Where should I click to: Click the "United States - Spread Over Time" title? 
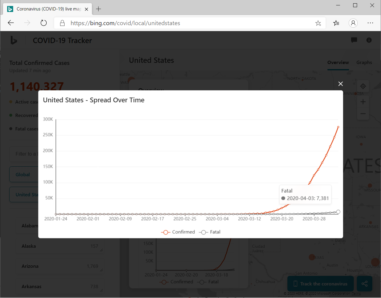tap(94, 100)
